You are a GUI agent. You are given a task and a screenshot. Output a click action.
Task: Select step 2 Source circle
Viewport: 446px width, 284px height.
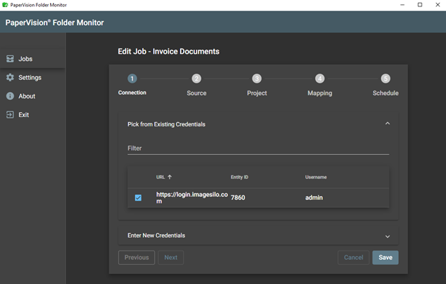click(x=197, y=78)
